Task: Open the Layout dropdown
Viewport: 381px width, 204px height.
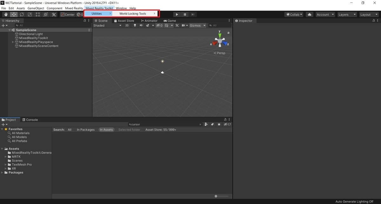Action: 368,15
